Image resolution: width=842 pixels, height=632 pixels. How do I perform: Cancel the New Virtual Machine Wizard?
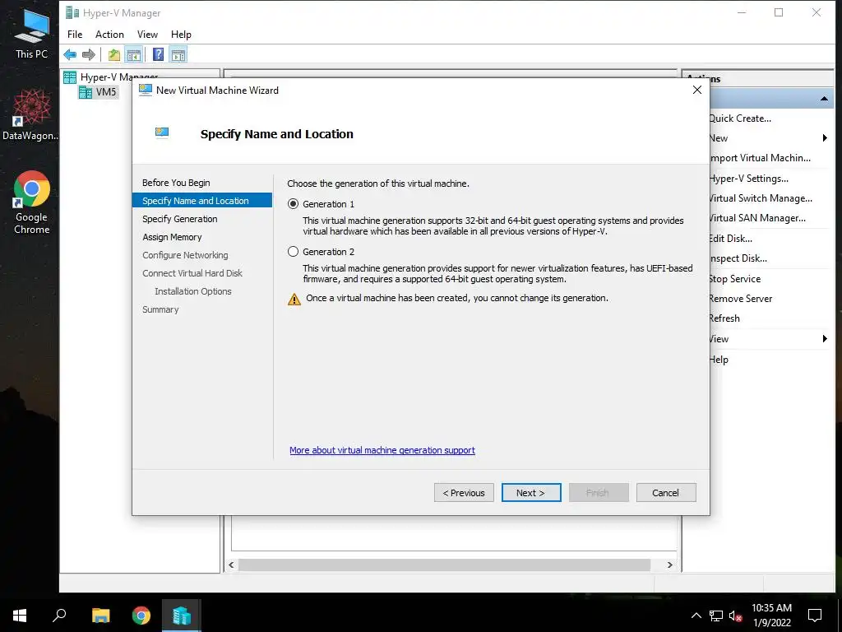666,493
